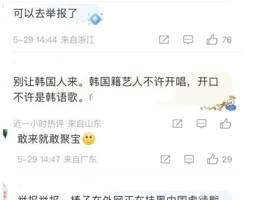Tap the 近一小时热评 label
Image resolution: width=278 pixels, height=200 pixels.
(x=39, y=123)
